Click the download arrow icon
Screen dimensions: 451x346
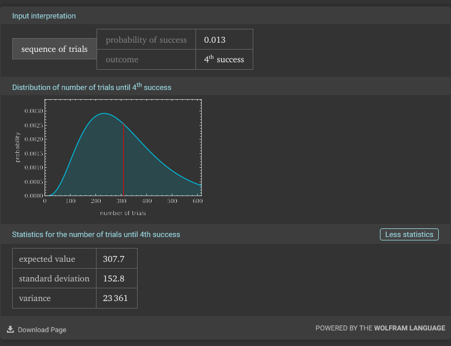click(x=10, y=329)
